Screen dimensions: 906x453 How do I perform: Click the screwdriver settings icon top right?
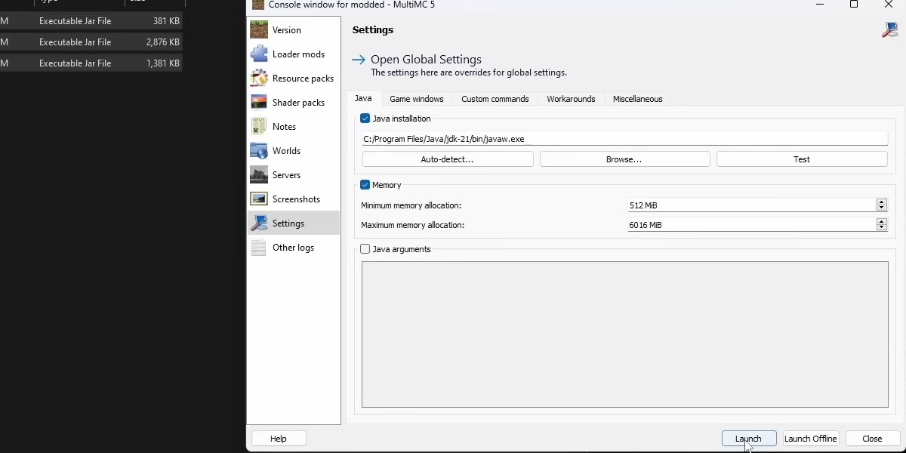pos(889,30)
